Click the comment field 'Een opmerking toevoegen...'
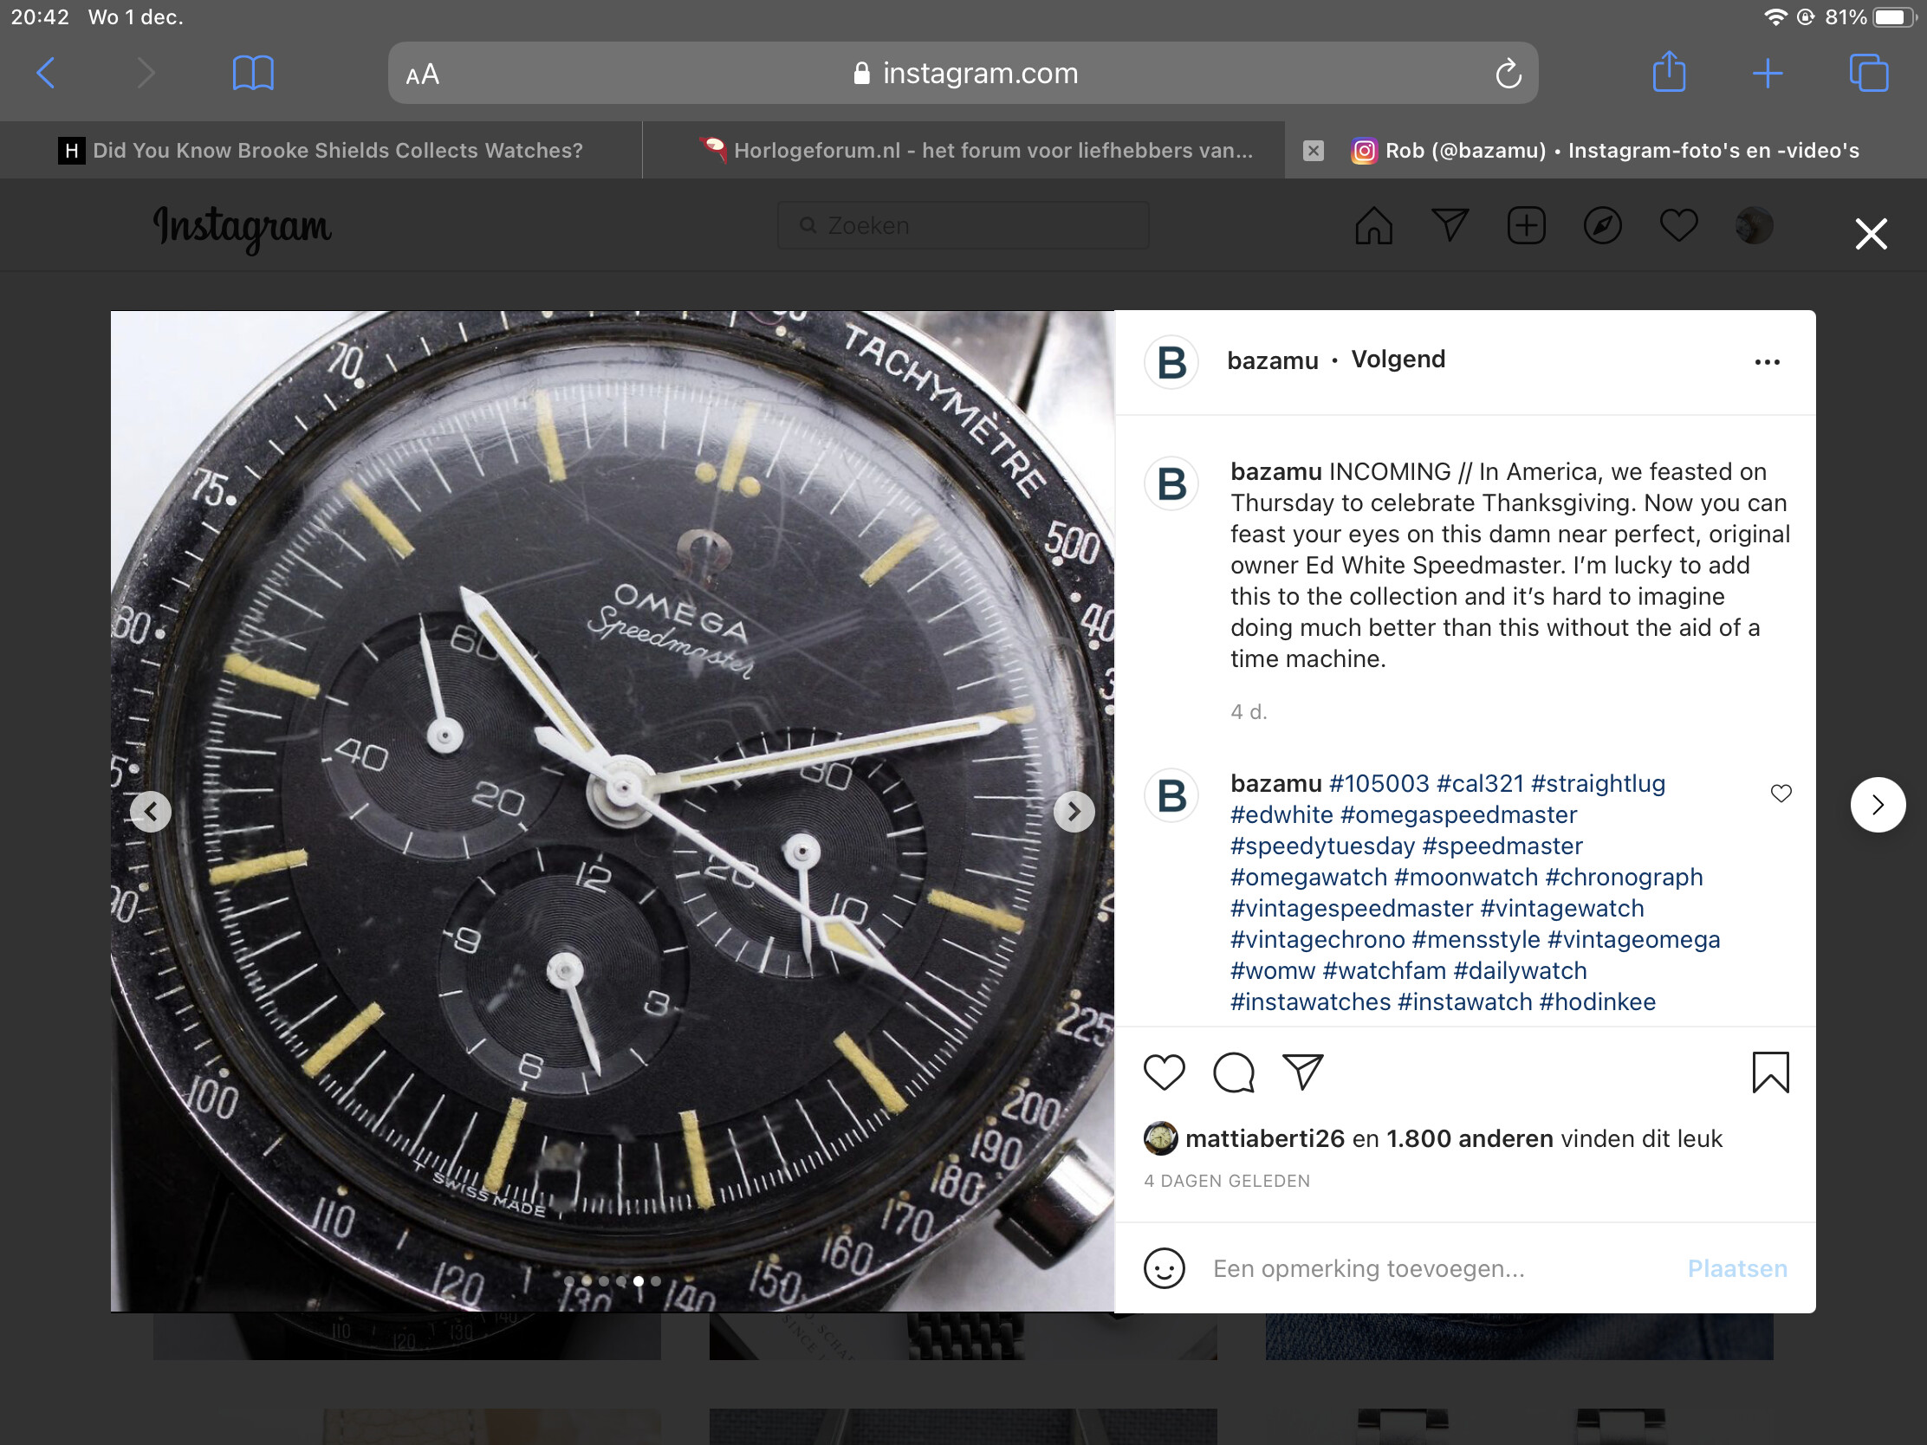This screenshot has width=1927, height=1445. [1437, 1268]
